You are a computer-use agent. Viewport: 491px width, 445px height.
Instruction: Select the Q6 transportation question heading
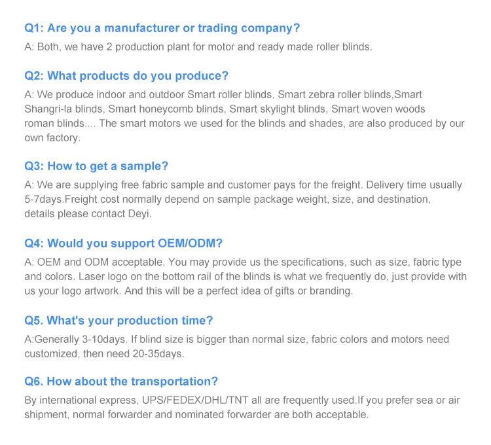click(x=121, y=382)
